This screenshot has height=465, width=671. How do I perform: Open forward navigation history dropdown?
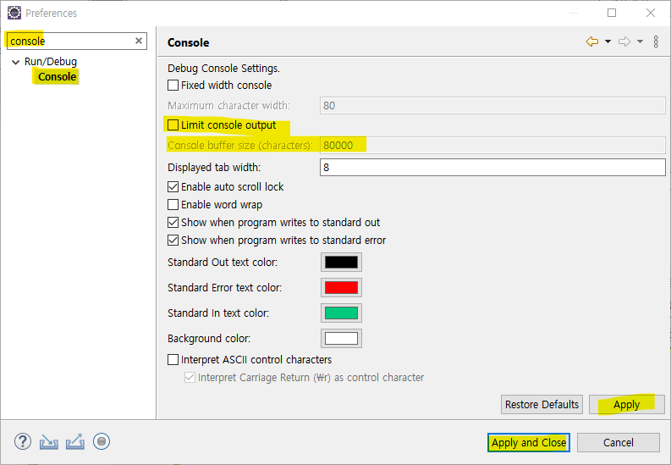click(640, 42)
